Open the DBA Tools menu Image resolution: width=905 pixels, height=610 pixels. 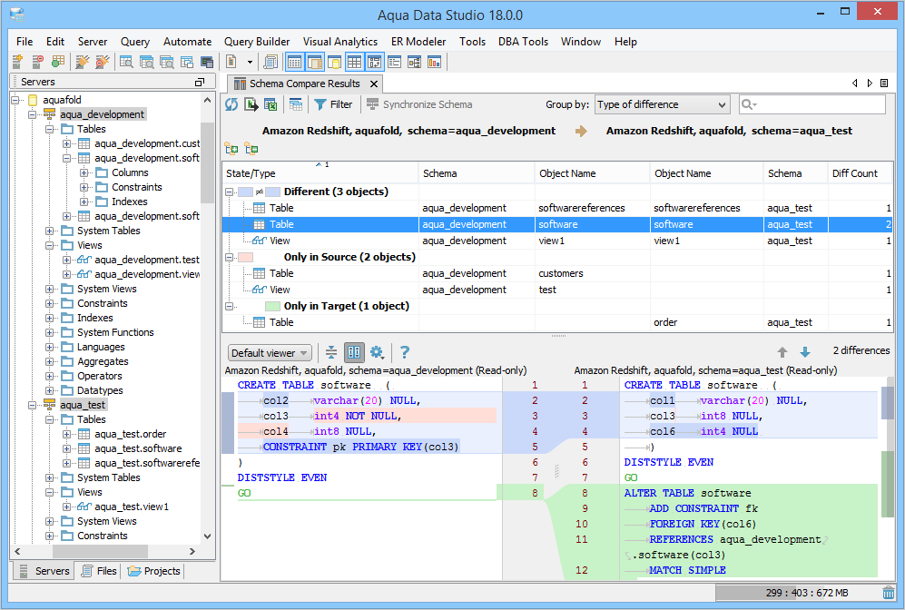523,42
